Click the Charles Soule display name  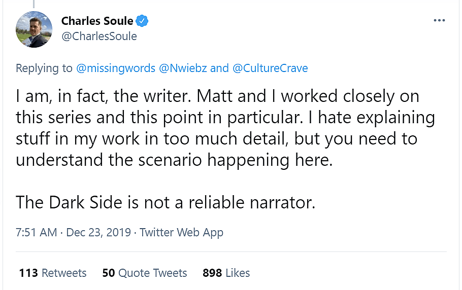click(97, 21)
